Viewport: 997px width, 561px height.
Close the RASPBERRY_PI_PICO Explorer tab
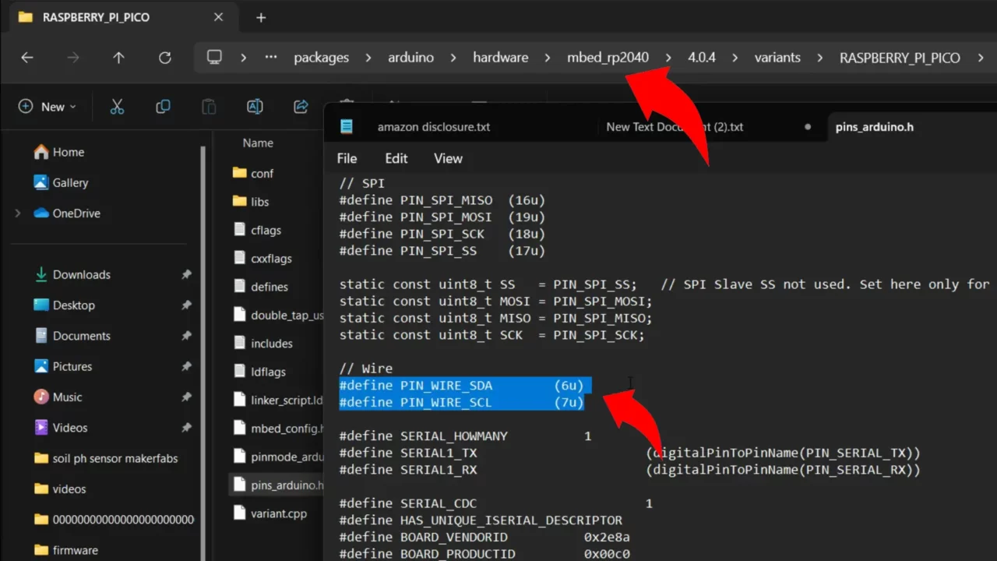[218, 17]
